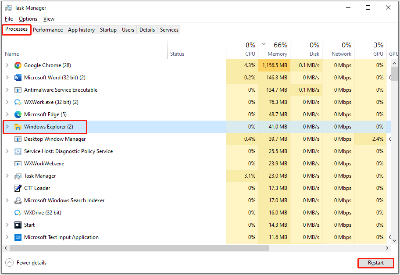Expand the WXWork.exe process group
This screenshot has height=275, width=400.
(x=7, y=102)
